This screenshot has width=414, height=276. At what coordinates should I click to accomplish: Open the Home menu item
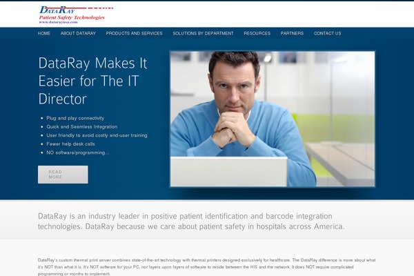pyautogui.click(x=44, y=33)
